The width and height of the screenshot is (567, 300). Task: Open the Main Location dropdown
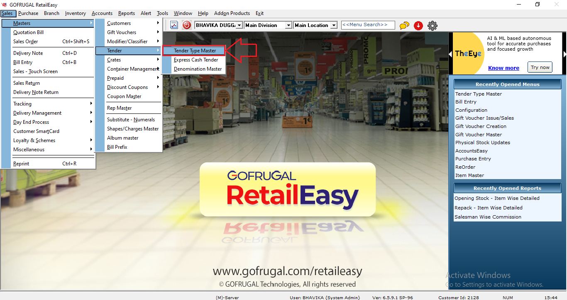tap(334, 25)
